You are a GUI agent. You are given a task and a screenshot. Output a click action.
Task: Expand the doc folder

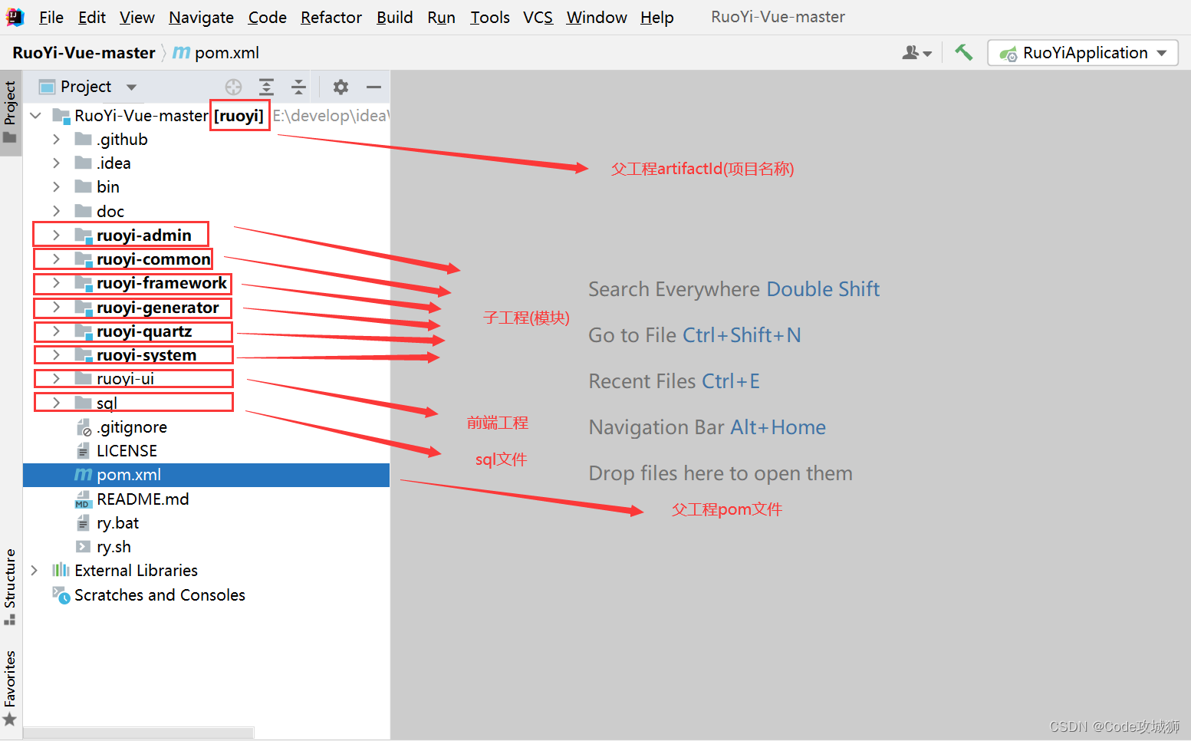click(56, 211)
